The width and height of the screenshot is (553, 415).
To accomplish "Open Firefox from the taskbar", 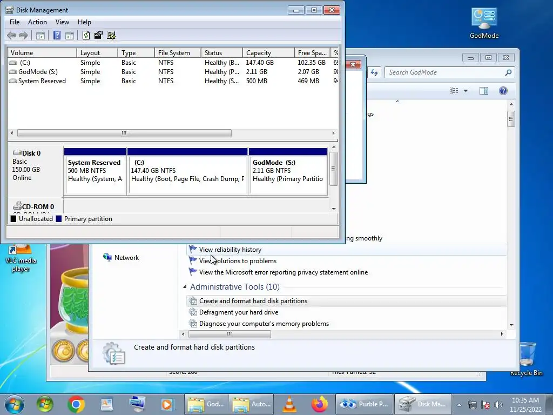I will 320,404.
